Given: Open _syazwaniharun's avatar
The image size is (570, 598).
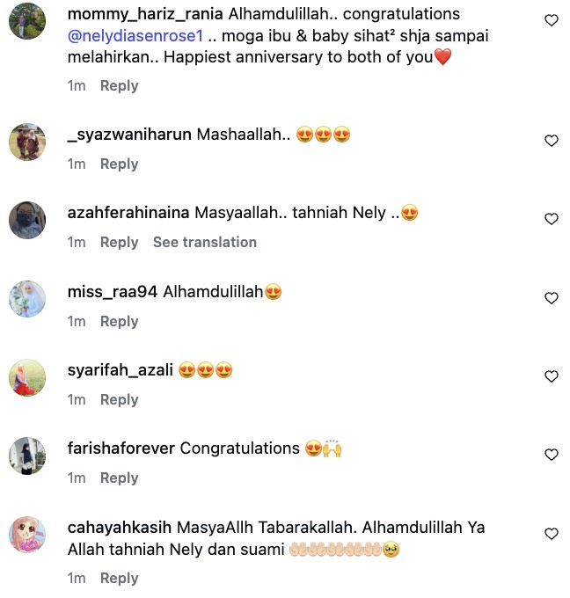Looking at the screenshot, I should pyautogui.click(x=27, y=142).
